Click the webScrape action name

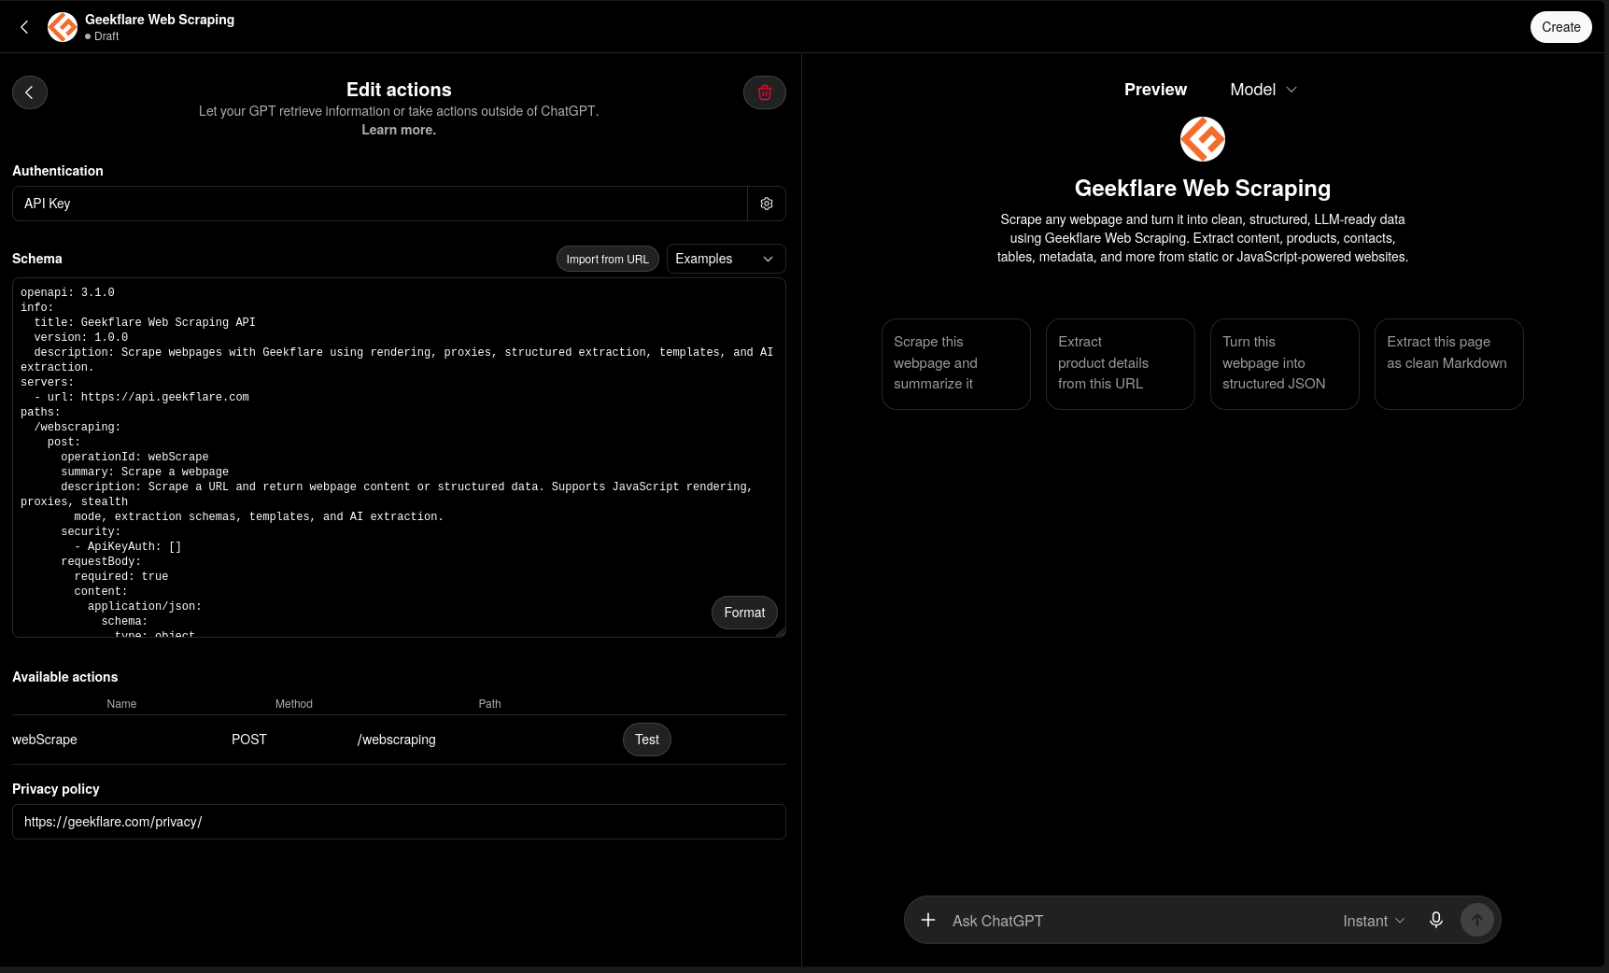tap(45, 740)
